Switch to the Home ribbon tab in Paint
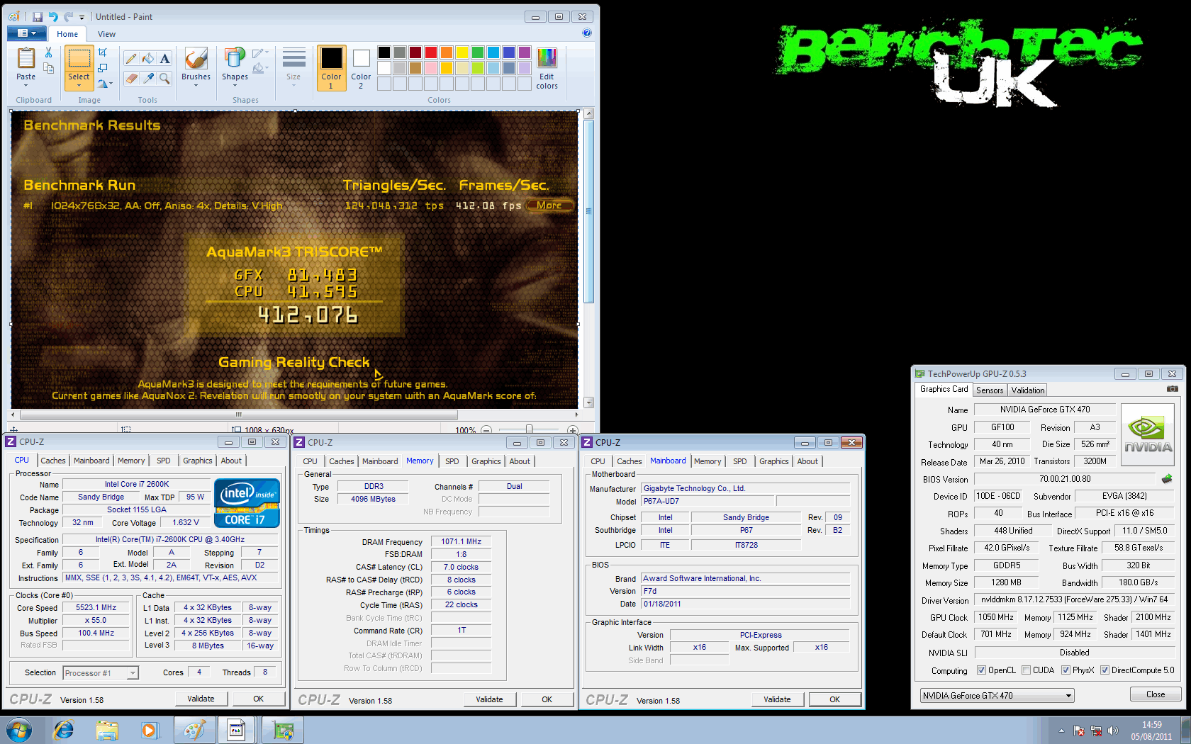The width and height of the screenshot is (1191, 744). 67,34
